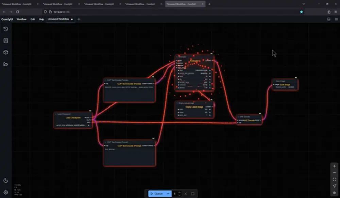Select the Empty Latent Image node title
Viewport: 340px width, 198px height.
186,103
